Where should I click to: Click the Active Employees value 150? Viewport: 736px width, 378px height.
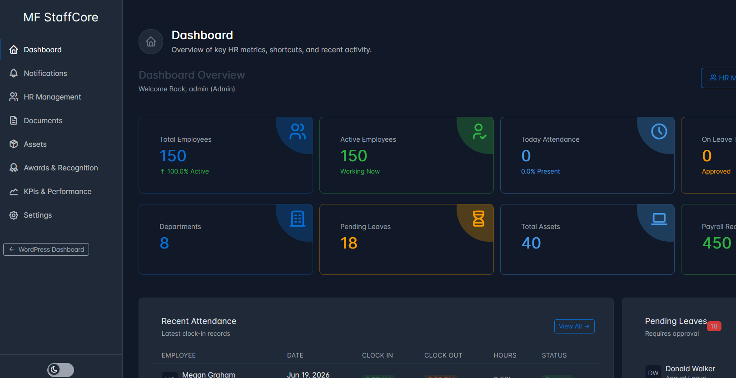pos(354,156)
